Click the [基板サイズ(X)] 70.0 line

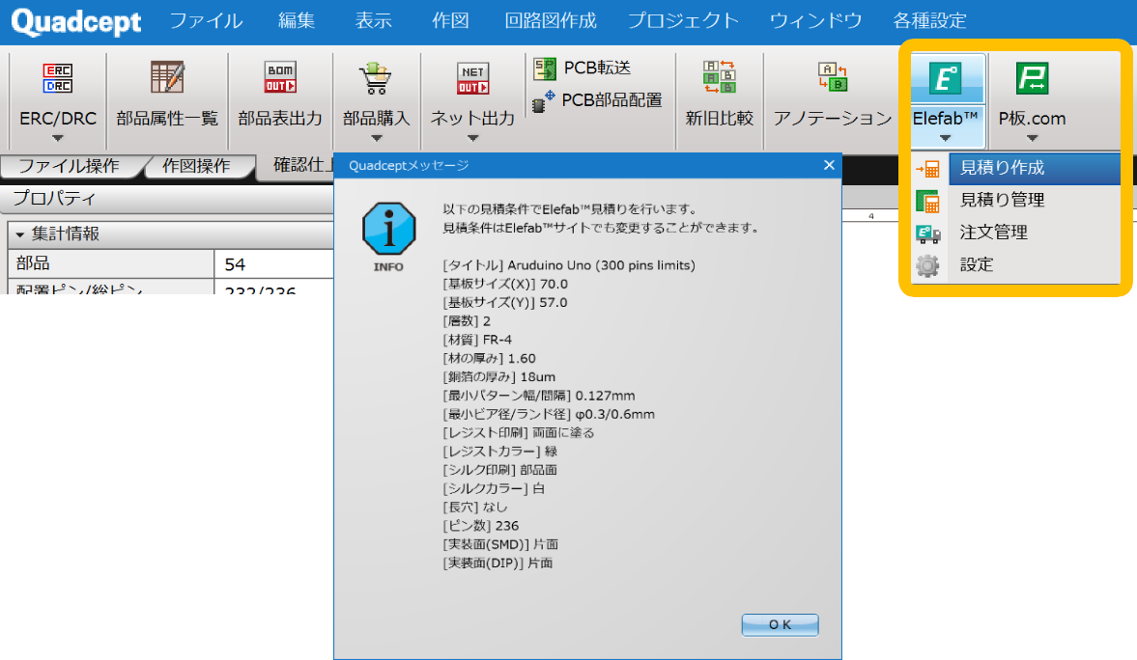(x=505, y=284)
